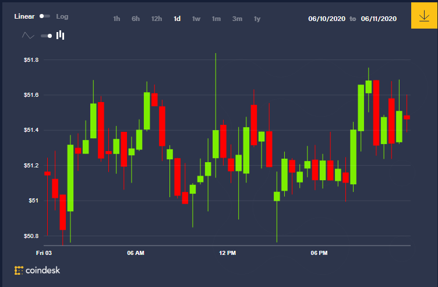Show the 1m time range

(x=216, y=19)
